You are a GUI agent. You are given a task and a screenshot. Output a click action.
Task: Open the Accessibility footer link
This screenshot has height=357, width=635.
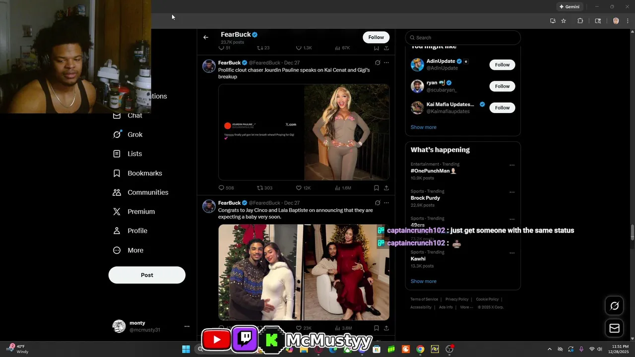tap(421, 307)
